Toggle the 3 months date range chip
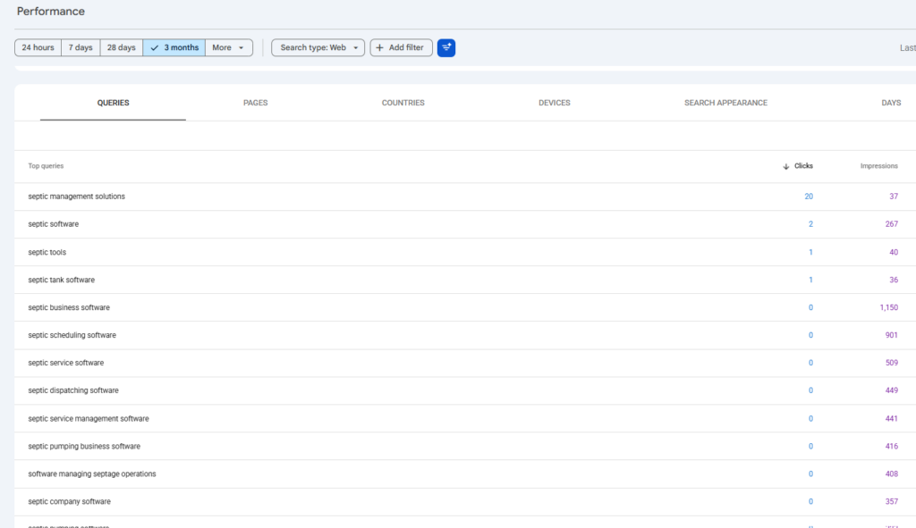This screenshot has width=916, height=528. coord(174,48)
